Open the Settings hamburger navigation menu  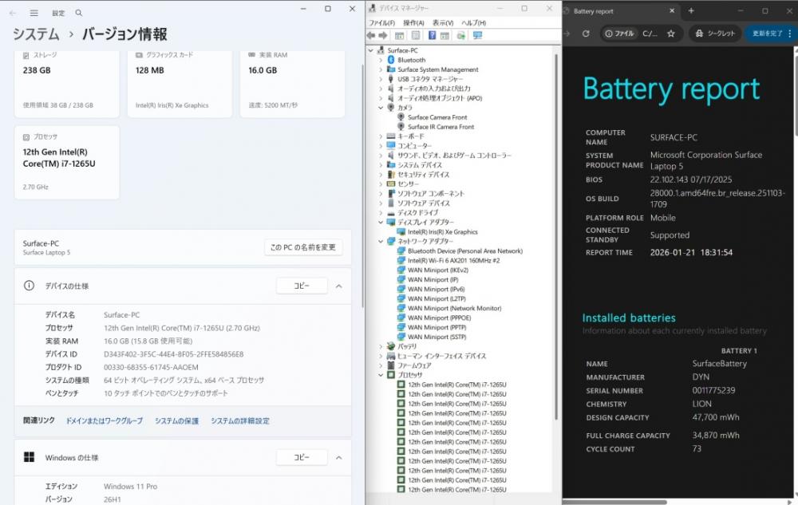(34, 13)
